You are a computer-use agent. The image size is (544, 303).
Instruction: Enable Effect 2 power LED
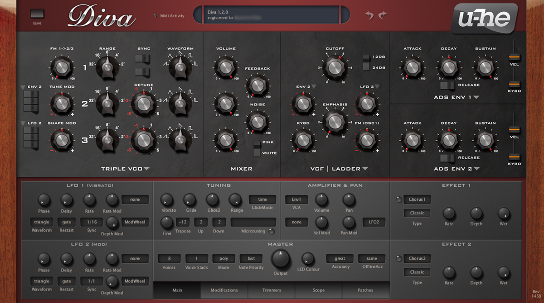click(x=398, y=259)
